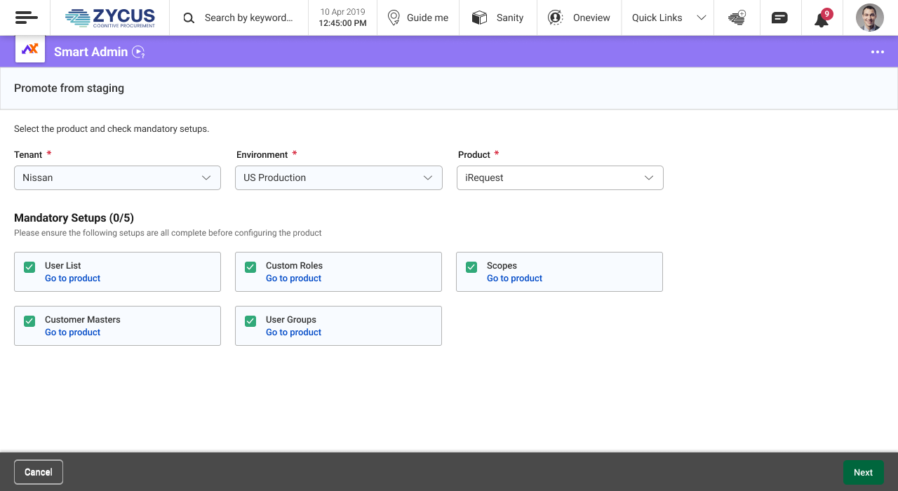
Task: Click the search by keyword field
Action: point(248,18)
